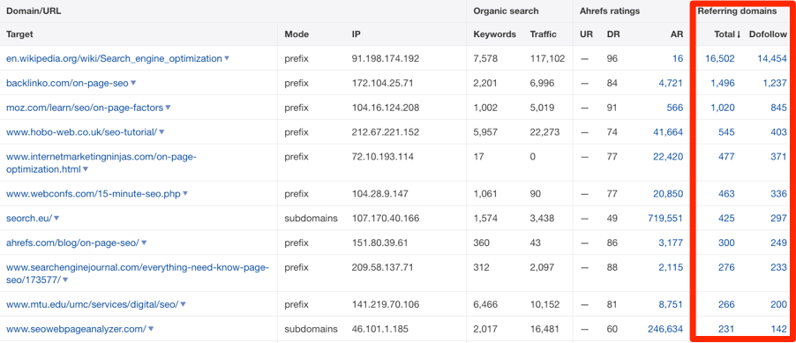Open Ahrefs Rank value 566
Image resolution: width=796 pixels, height=343 pixels.
[x=675, y=108]
